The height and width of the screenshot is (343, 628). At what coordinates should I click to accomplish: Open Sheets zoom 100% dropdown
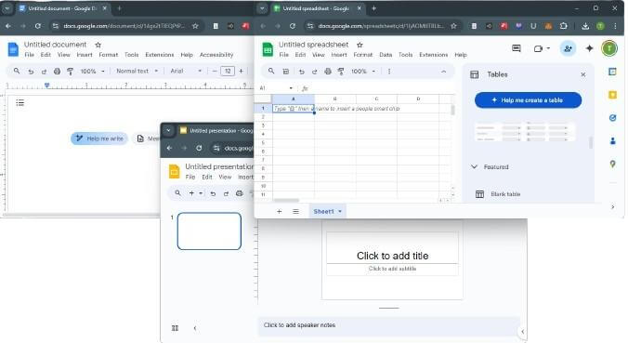pos(363,72)
